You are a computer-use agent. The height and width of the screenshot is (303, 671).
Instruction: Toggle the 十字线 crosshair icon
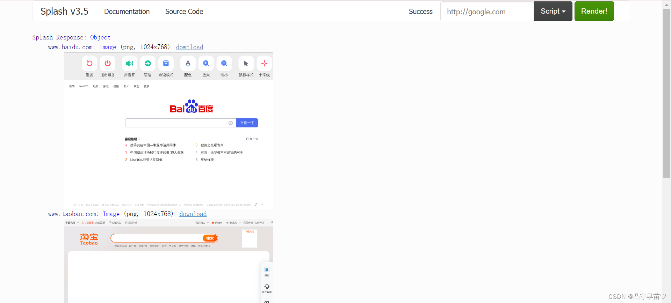pyautogui.click(x=264, y=64)
